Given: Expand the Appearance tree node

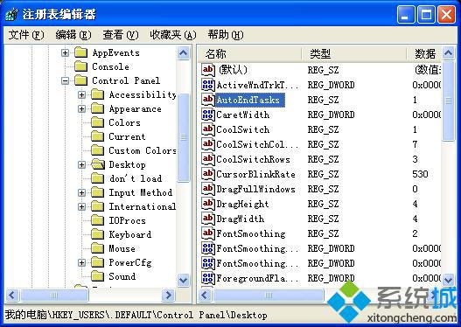Looking at the screenshot, I should point(81,108).
